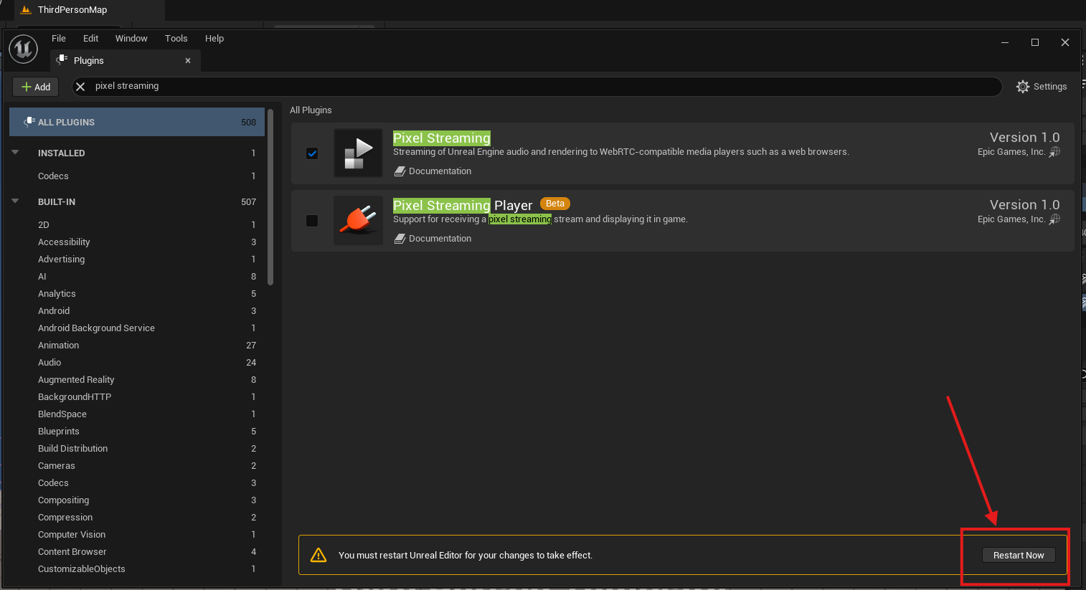This screenshot has width=1086, height=590.
Task: Click Epic Games link icon for Pixel Streaming Player
Action: 1054,219
